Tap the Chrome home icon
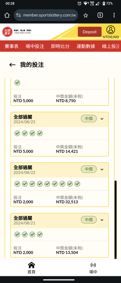121x283 pixels. click(7, 15)
